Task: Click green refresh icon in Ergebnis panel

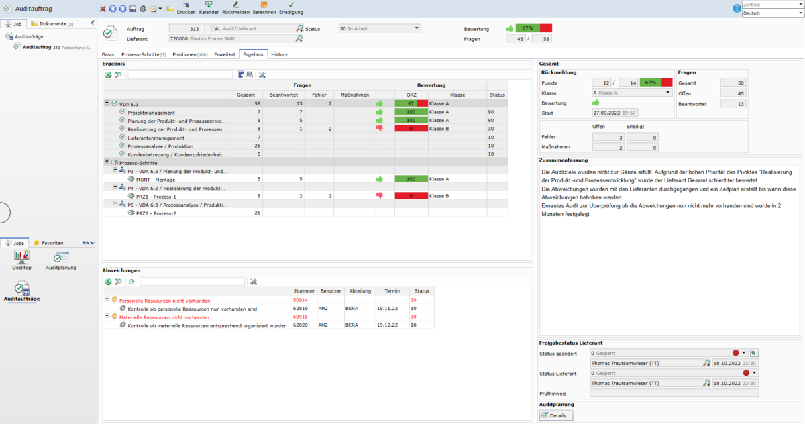Action: [x=108, y=75]
